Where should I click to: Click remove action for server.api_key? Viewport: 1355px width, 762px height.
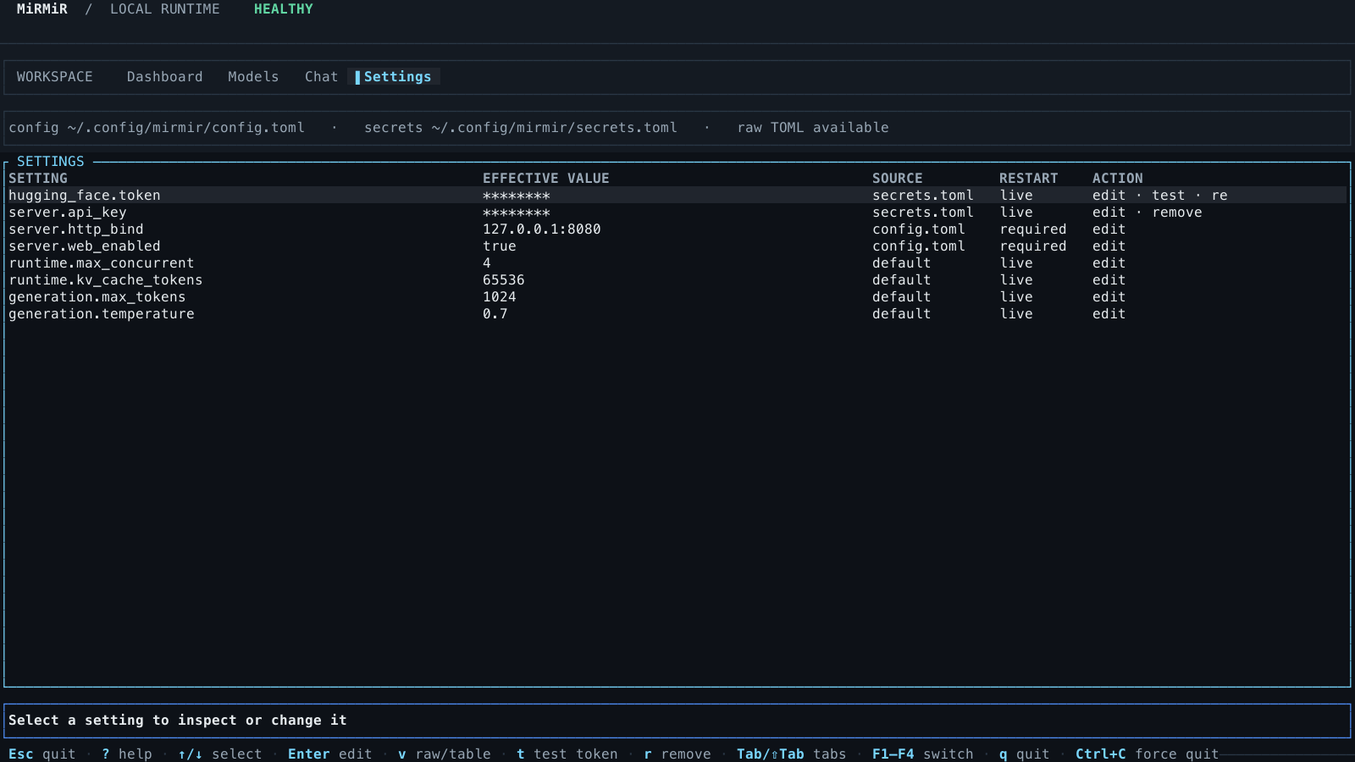(x=1177, y=213)
